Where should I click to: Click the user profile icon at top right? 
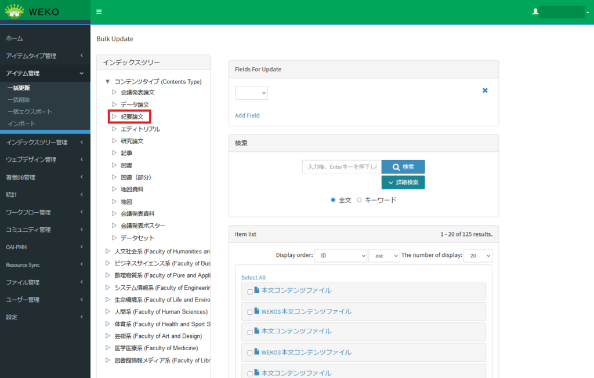tap(535, 12)
